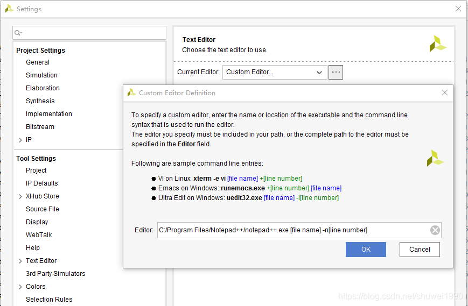Click the Project Settings heading
Screen dimensions: 468x306
(40, 51)
